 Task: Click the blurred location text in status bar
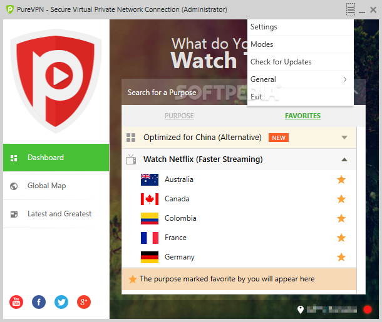[332, 309]
